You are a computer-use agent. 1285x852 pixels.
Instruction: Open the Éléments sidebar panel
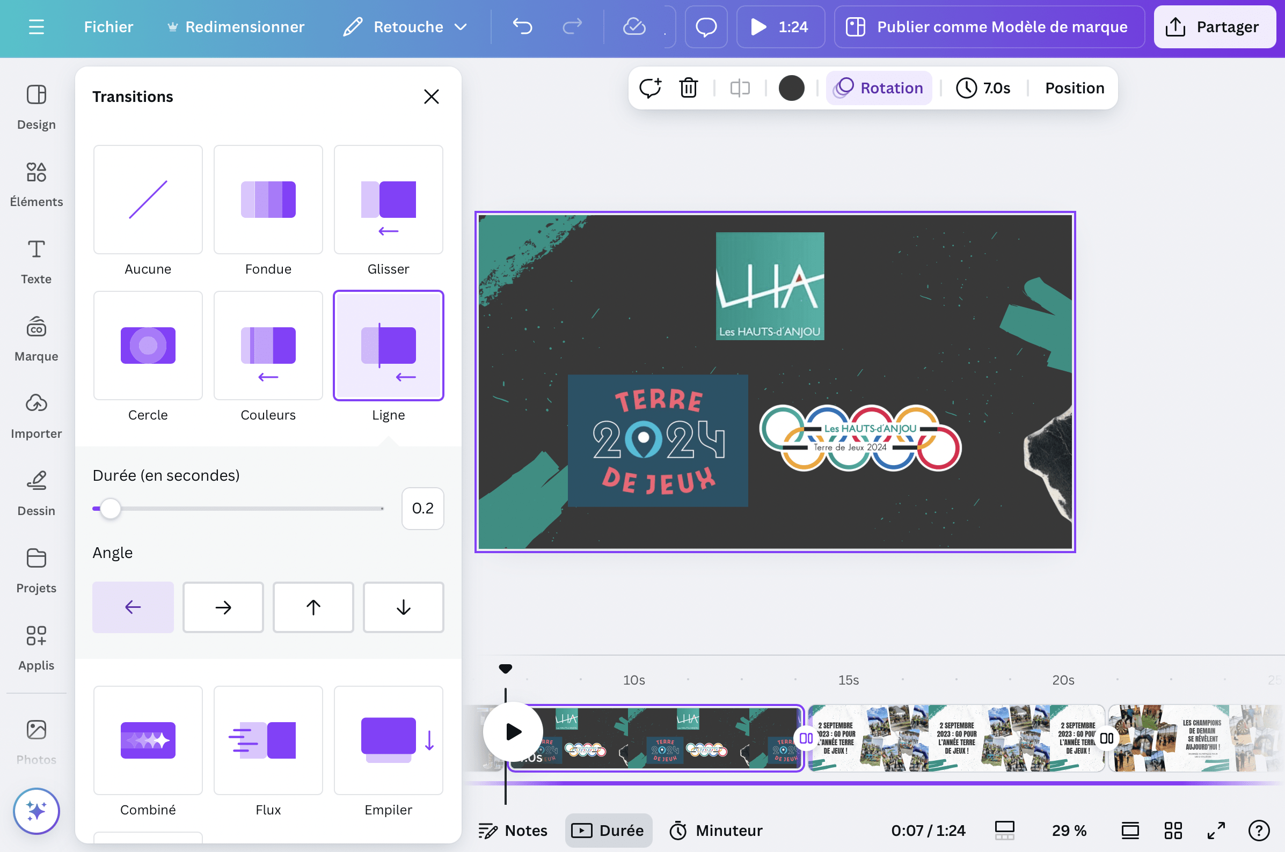click(x=36, y=184)
